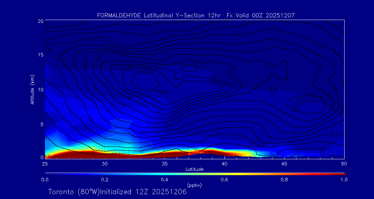Click the 0.0 colorbar tick label
374x199 pixels.
pyautogui.click(x=45, y=180)
